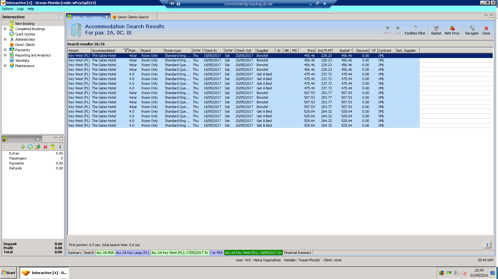The height and width of the screenshot is (279, 498).
Task: Click the palm tree icon in Booking contents toolbar
Action: point(53,147)
